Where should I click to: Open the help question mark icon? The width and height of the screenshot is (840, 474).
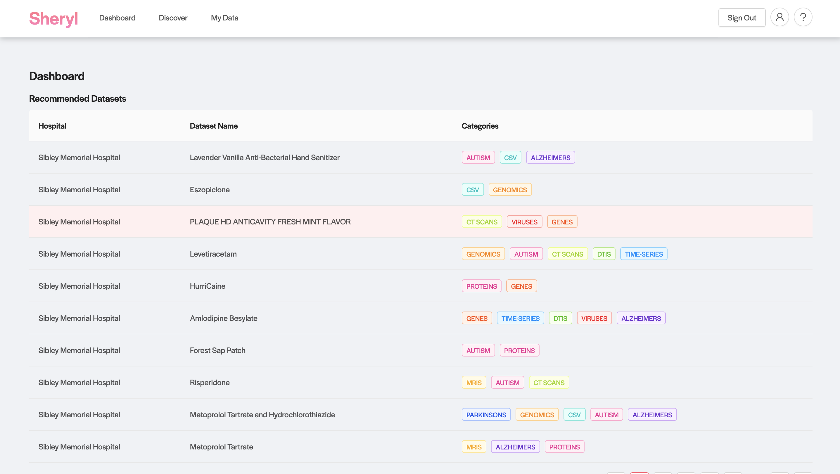click(803, 17)
